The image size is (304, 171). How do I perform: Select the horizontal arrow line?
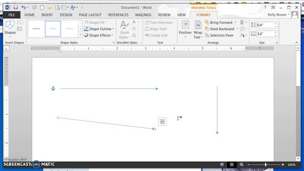(x=109, y=89)
